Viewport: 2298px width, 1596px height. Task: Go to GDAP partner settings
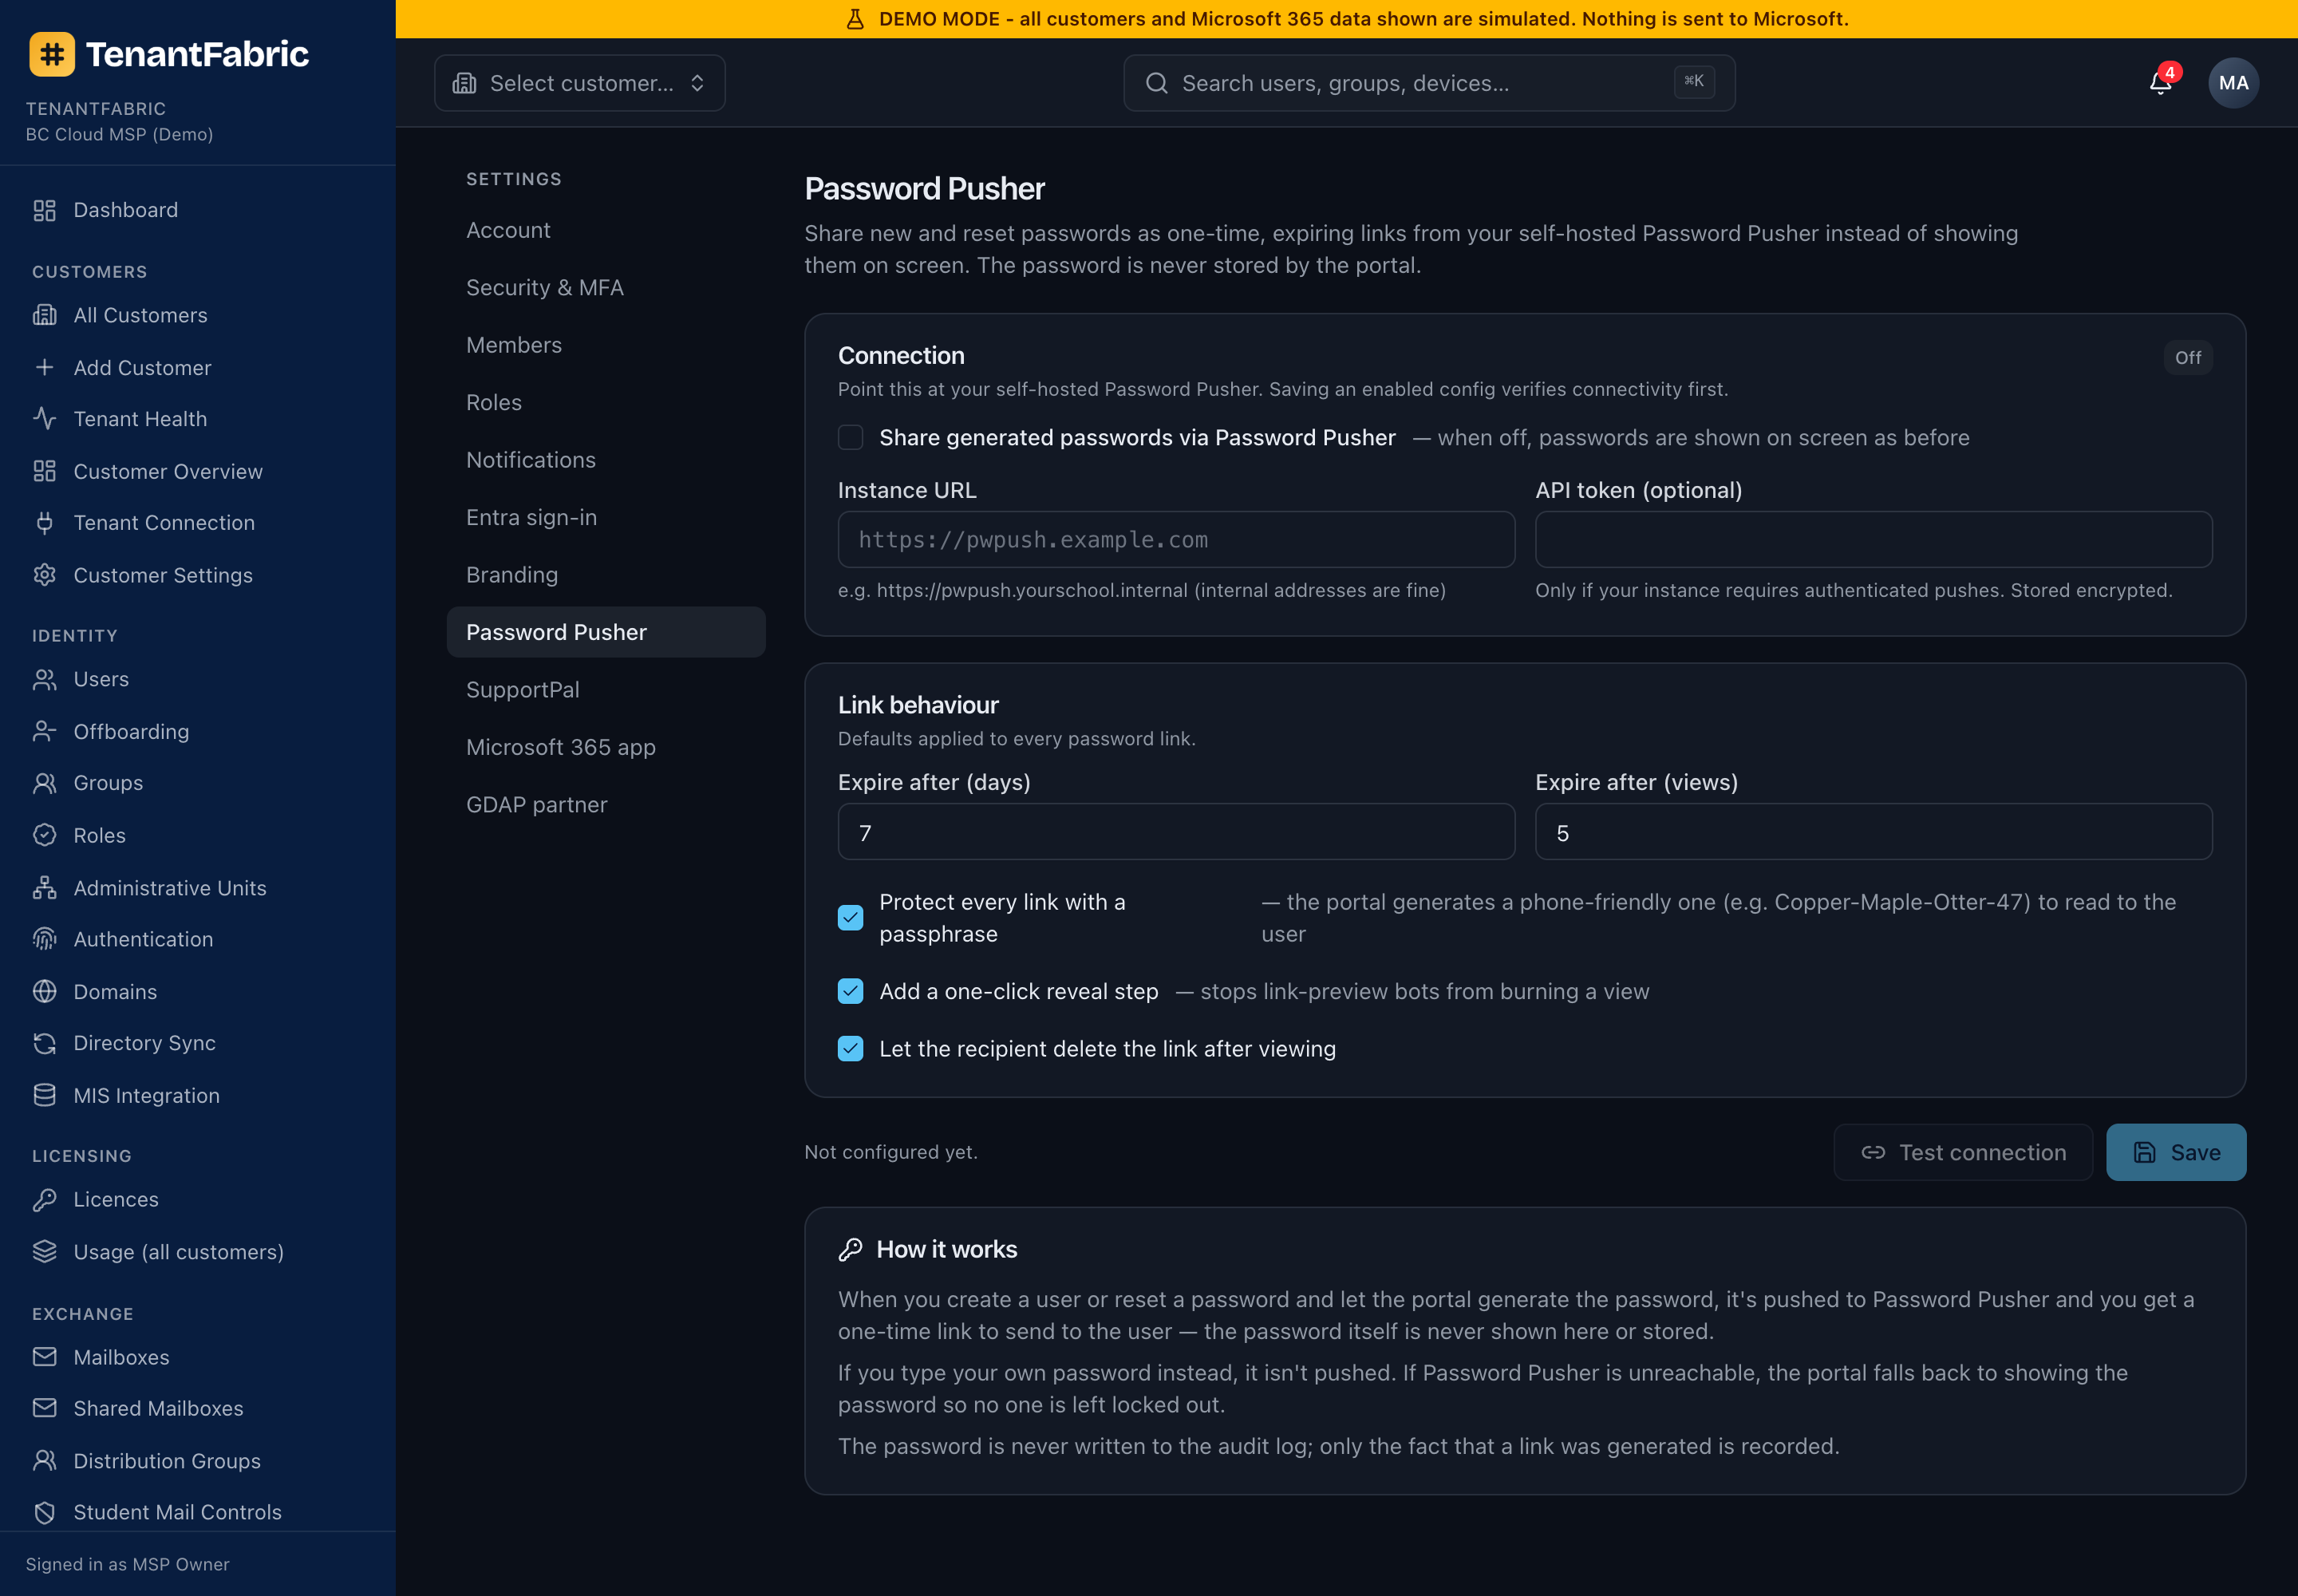click(x=606, y=805)
